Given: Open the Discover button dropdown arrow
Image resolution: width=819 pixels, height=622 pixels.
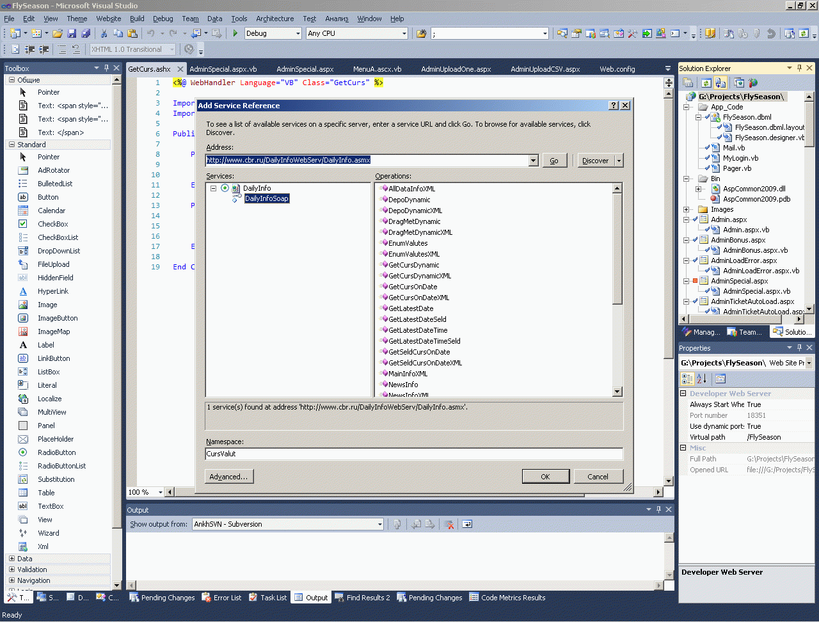Looking at the screenshot, I should pos(619,161).
